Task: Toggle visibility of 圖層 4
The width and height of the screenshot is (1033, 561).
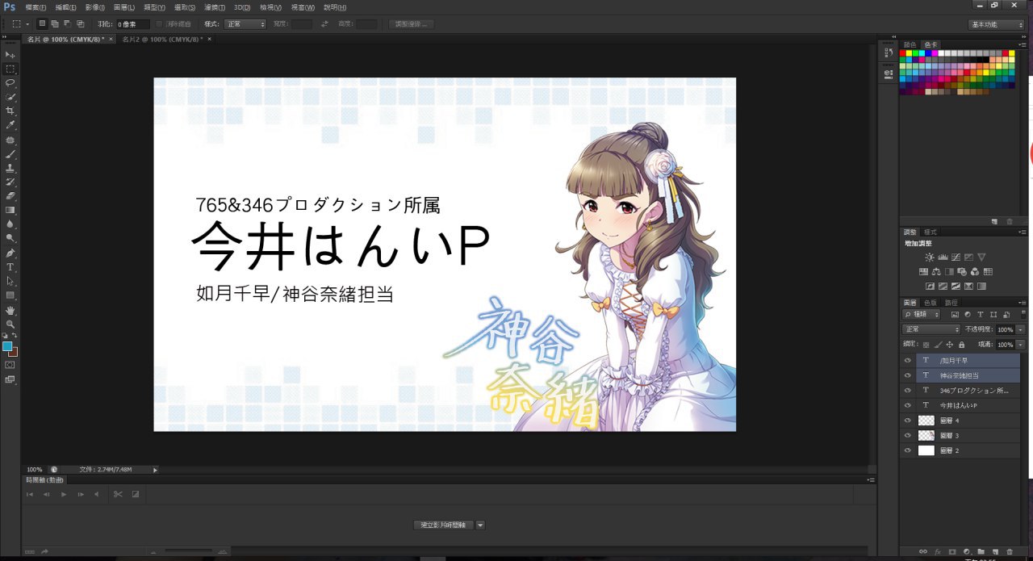Action: pyautogui.click(x=907, y=421)
